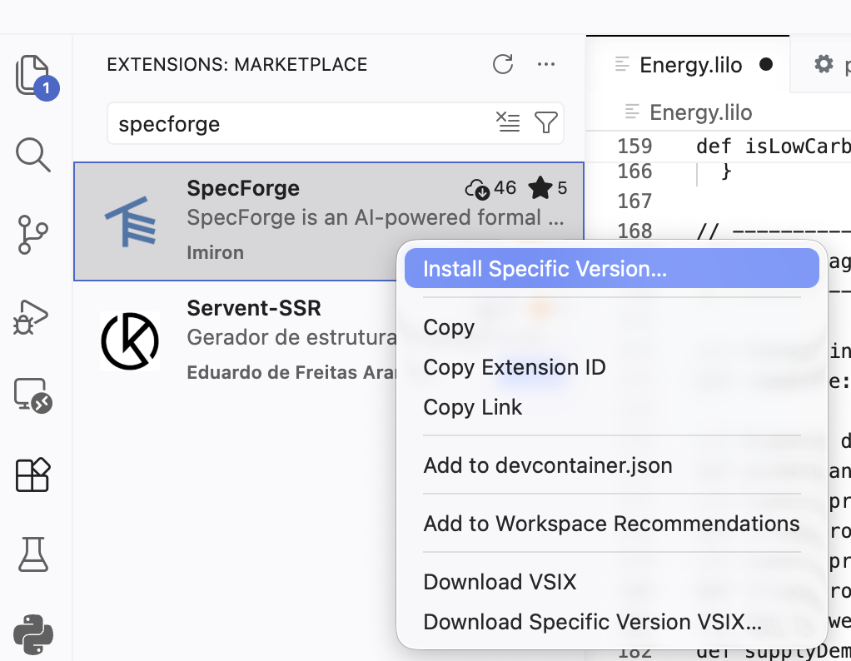This screenshot has height=661, width=851.
Task: Click the Servent-SSR extension logo
Action: (130, 341)
